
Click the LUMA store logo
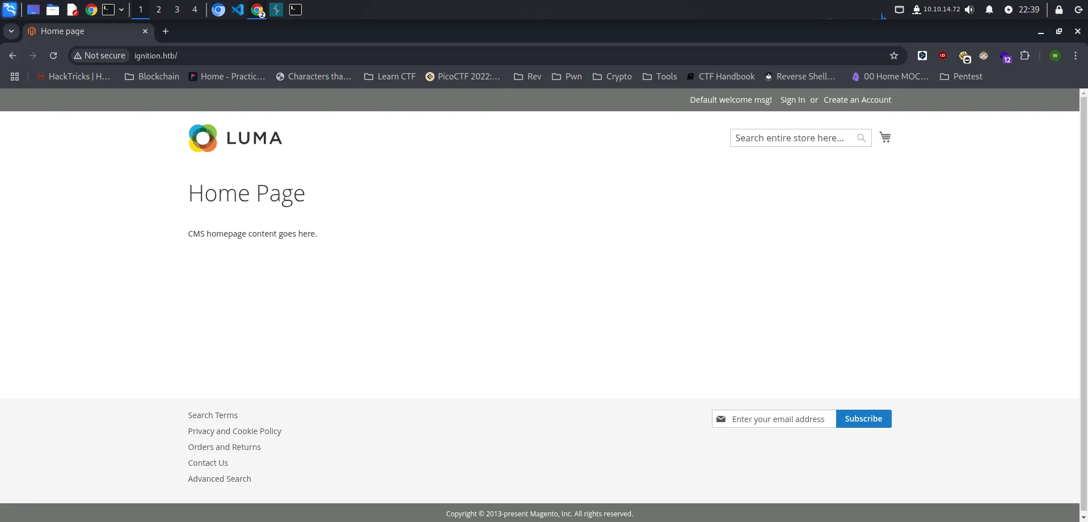click(235, 138)
